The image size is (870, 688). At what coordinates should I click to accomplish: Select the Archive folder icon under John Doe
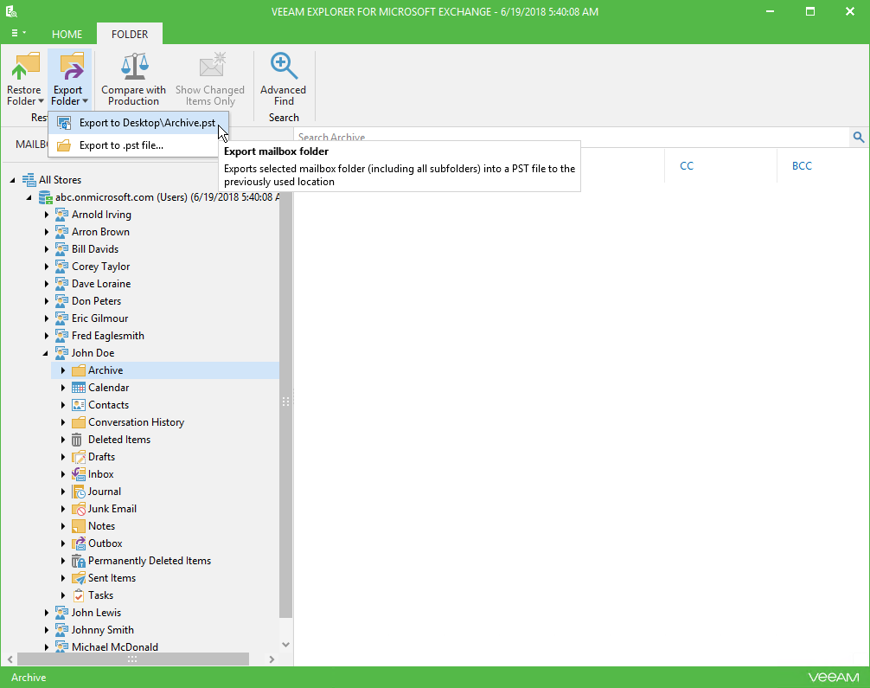79,370
